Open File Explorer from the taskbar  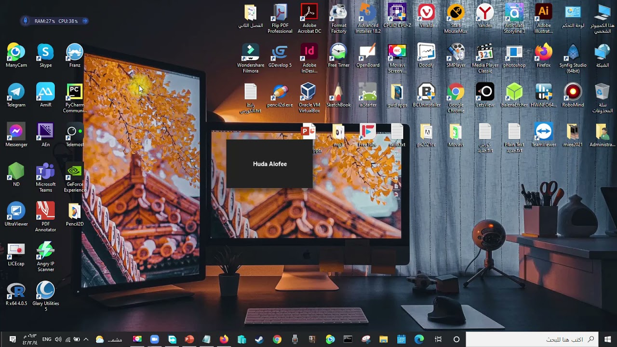click(383, 339)
